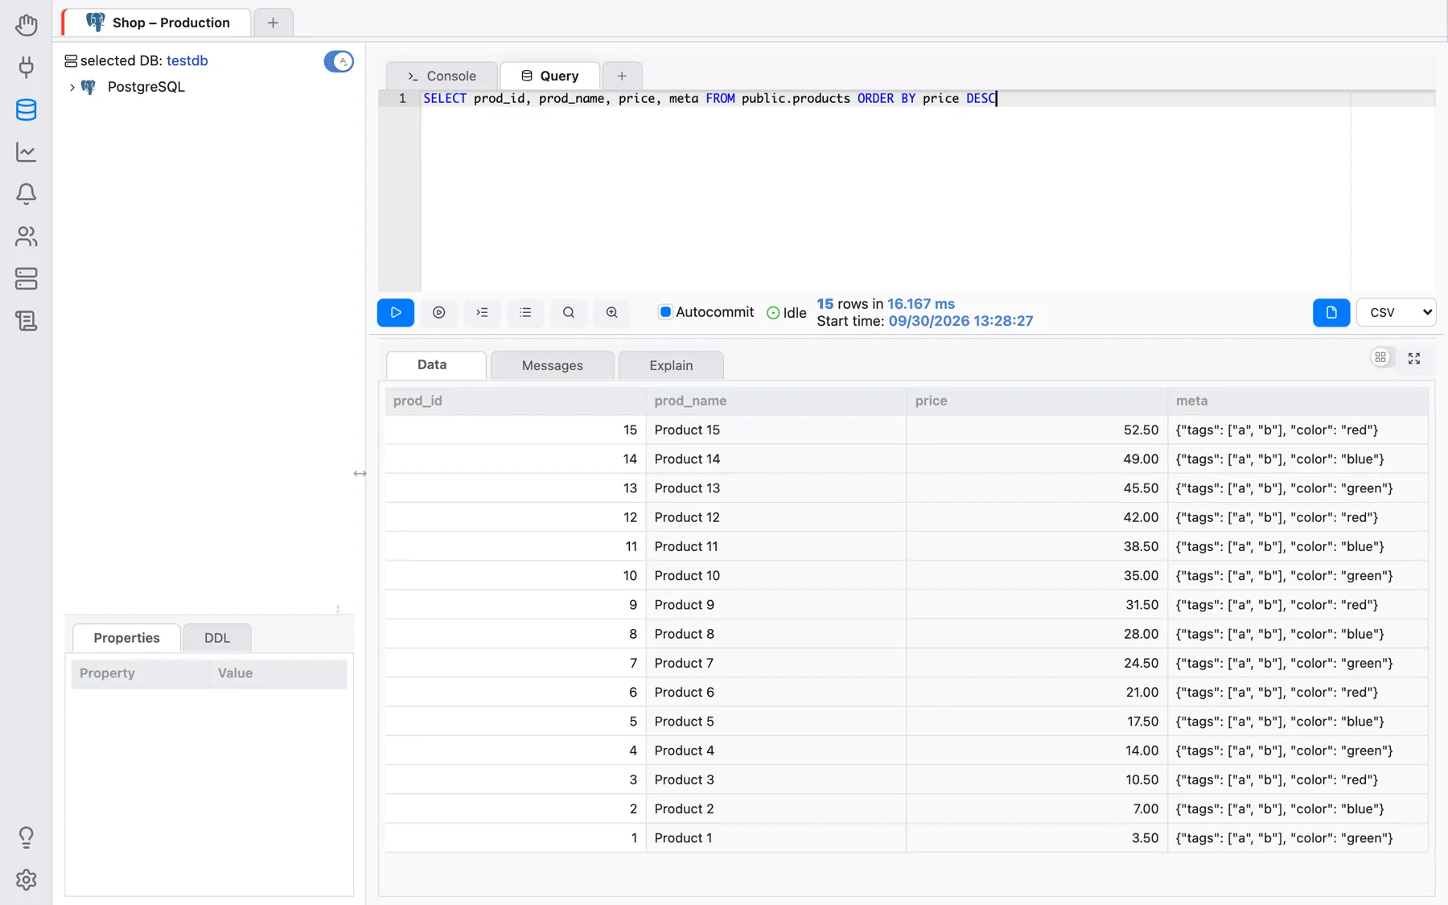Expand results with the fullscreen icon
Image resolution: width=1448 pixels, height=905 pixels.
(1414, 358)
